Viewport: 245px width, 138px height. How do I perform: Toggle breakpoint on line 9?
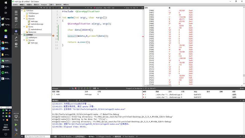pos(53,36)
